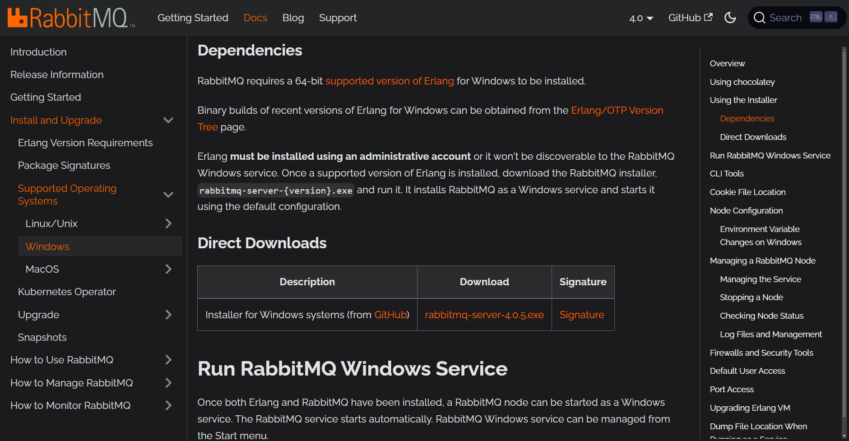Click the Dependencies heading

250,50
